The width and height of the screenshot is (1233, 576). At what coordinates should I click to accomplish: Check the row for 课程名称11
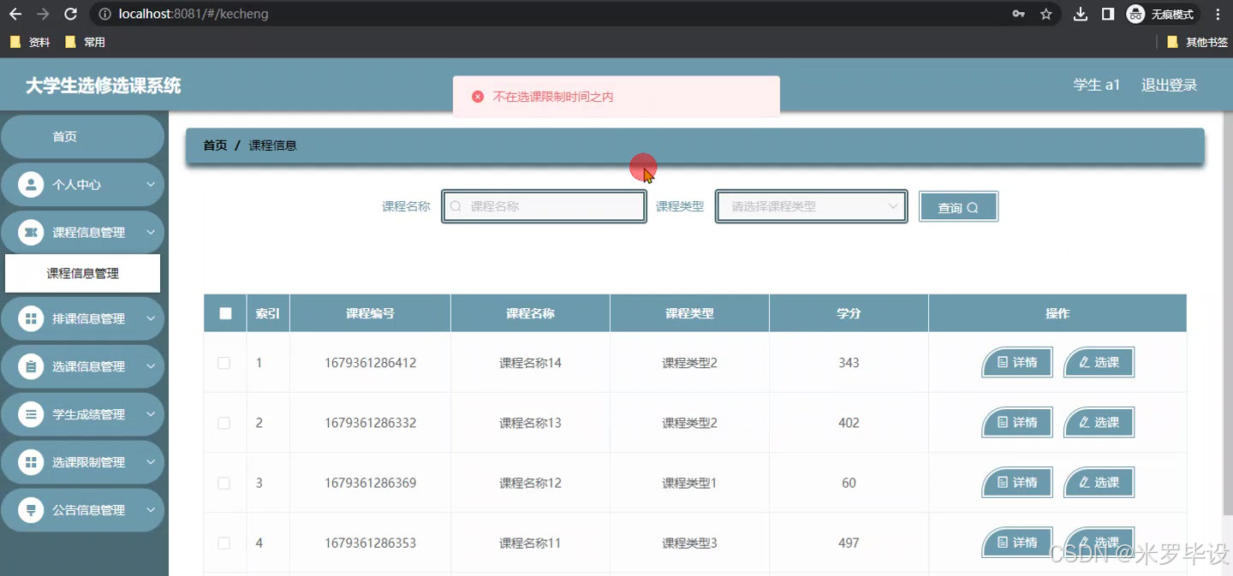[x=224, y=543]
